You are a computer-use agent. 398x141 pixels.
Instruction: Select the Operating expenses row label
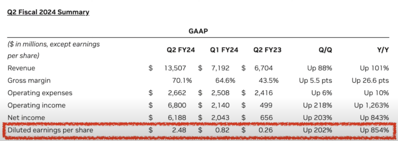(40, 93)
